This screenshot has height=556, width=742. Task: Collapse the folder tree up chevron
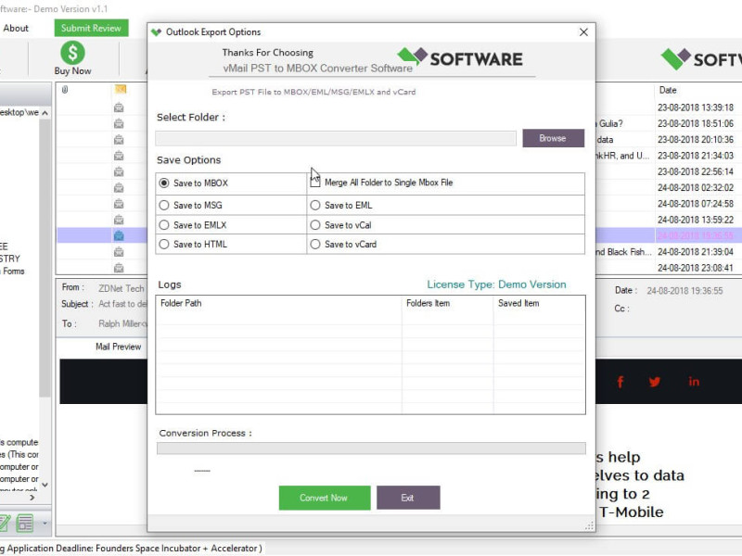(45, 113)
